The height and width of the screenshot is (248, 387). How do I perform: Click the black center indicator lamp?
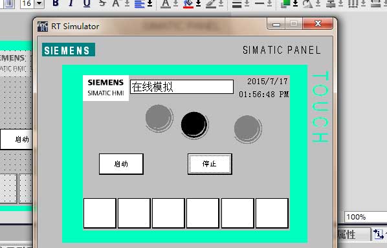[195, 125]
